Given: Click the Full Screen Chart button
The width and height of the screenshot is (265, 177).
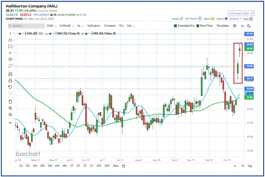Looking at the screenshot, I should pos(241,13).
